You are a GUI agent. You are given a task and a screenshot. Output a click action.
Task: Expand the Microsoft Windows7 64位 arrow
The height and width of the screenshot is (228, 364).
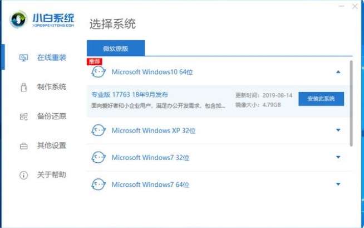pos(338,185)
